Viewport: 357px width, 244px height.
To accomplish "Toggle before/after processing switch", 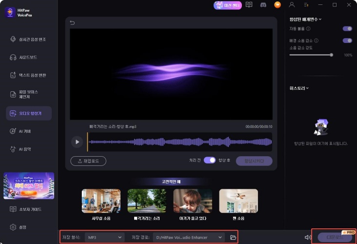I will (x=209, y=160).
